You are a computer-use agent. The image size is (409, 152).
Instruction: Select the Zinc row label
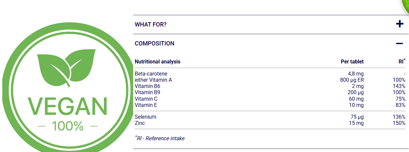point(140,123)
